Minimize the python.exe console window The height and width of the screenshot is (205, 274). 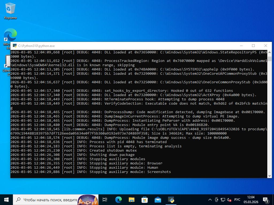click(x=241, y=46)
